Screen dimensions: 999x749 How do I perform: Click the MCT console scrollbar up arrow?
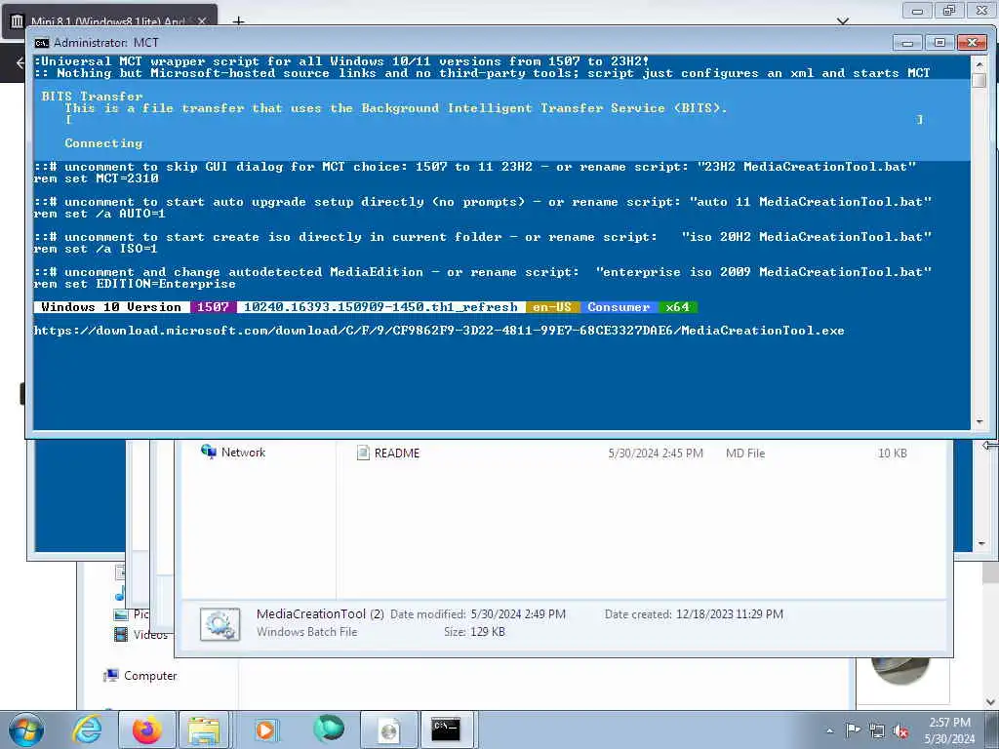click(x=979, y=62)
